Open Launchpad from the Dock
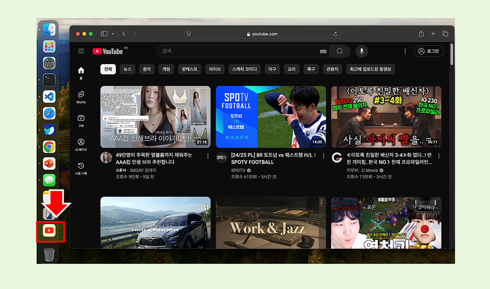 pyautogui.click(x=49, y=47)
